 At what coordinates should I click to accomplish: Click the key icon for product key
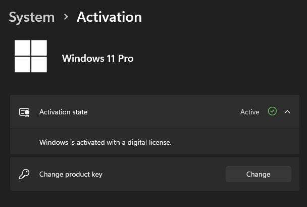coord(24,174)
